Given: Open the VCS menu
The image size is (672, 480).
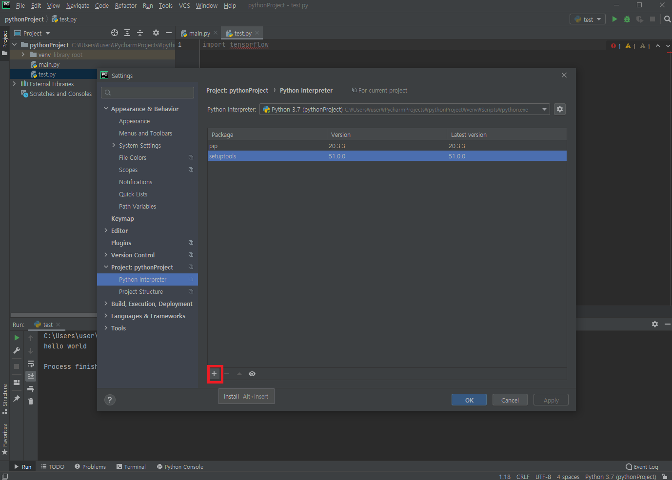Looking at the screenshot, I should pos(184,5).
